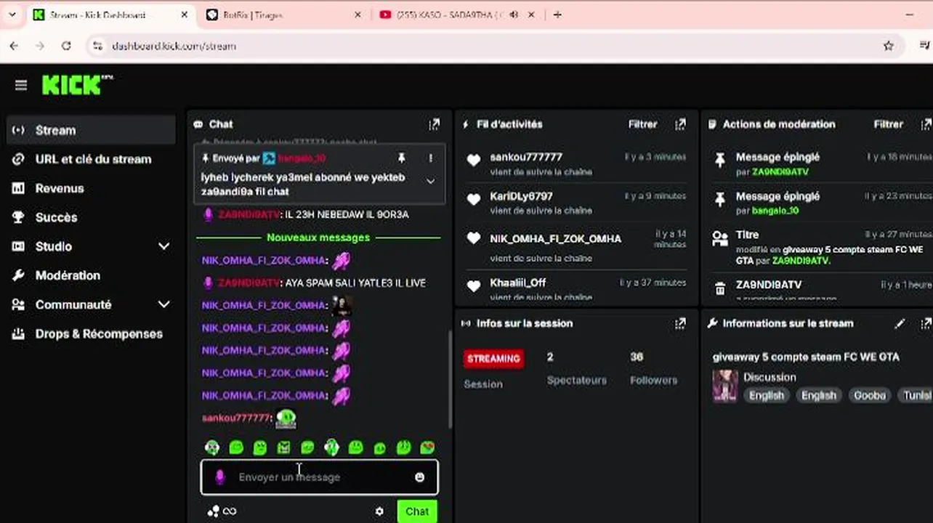Click the green Chat send button
This screenshot has height=523, width=933.
pyautogui.click(x=417, y=511)
